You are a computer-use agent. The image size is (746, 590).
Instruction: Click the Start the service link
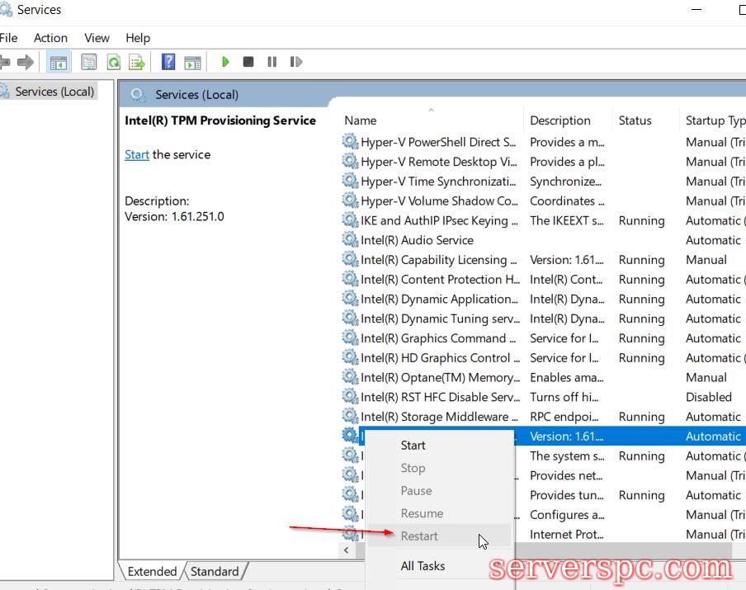coord(137,155)
